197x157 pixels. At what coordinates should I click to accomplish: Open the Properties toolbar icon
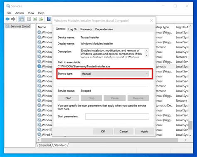click(29, 19)
